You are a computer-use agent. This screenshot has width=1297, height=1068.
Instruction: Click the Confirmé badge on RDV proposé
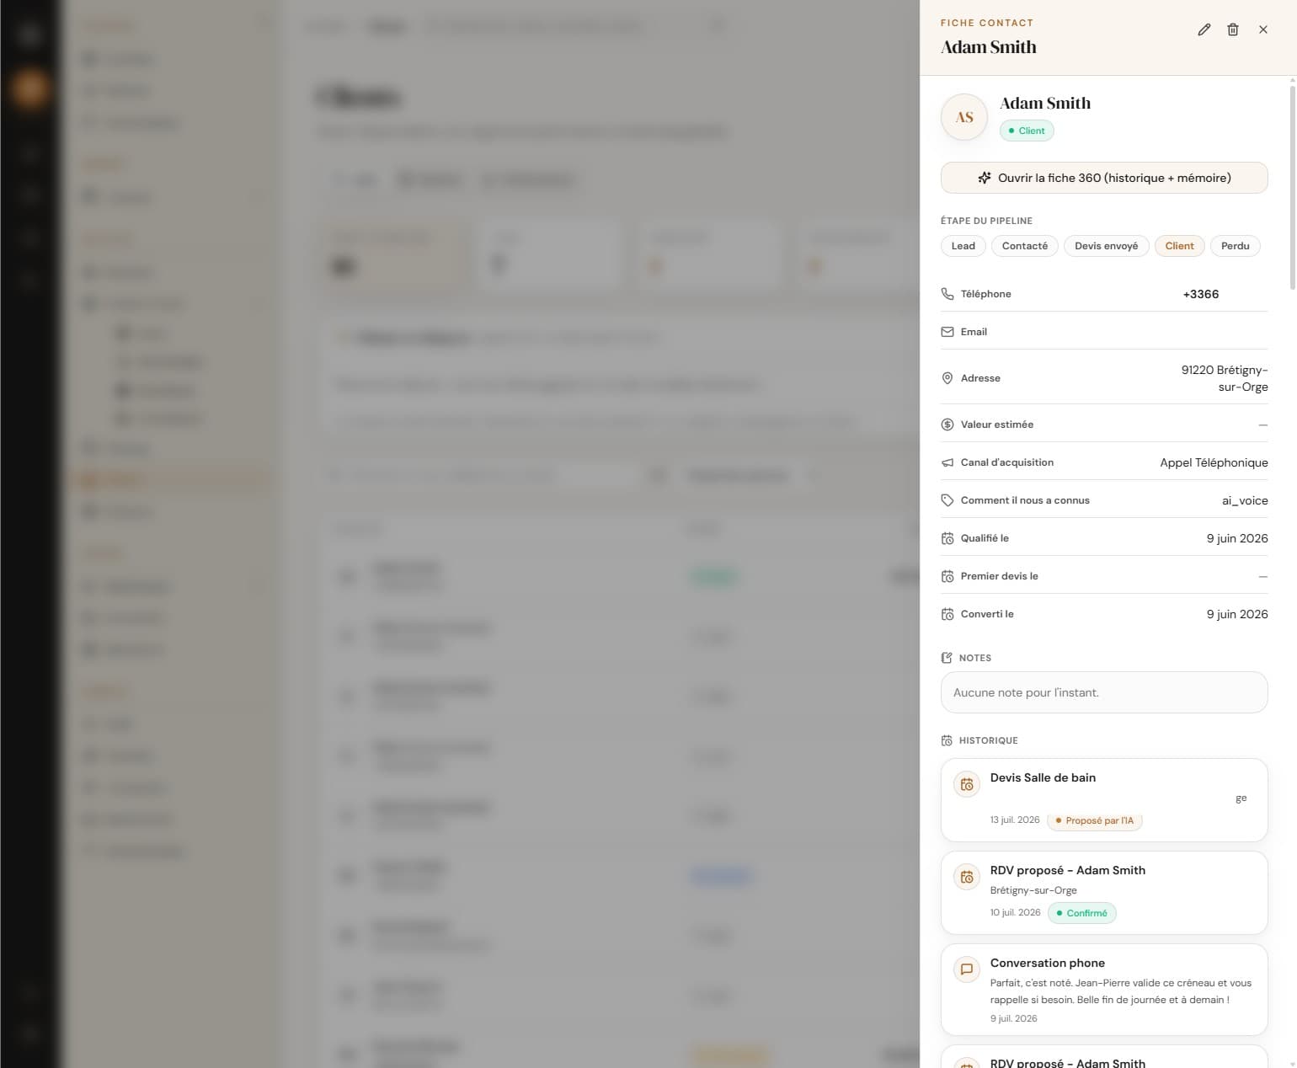1082,913
